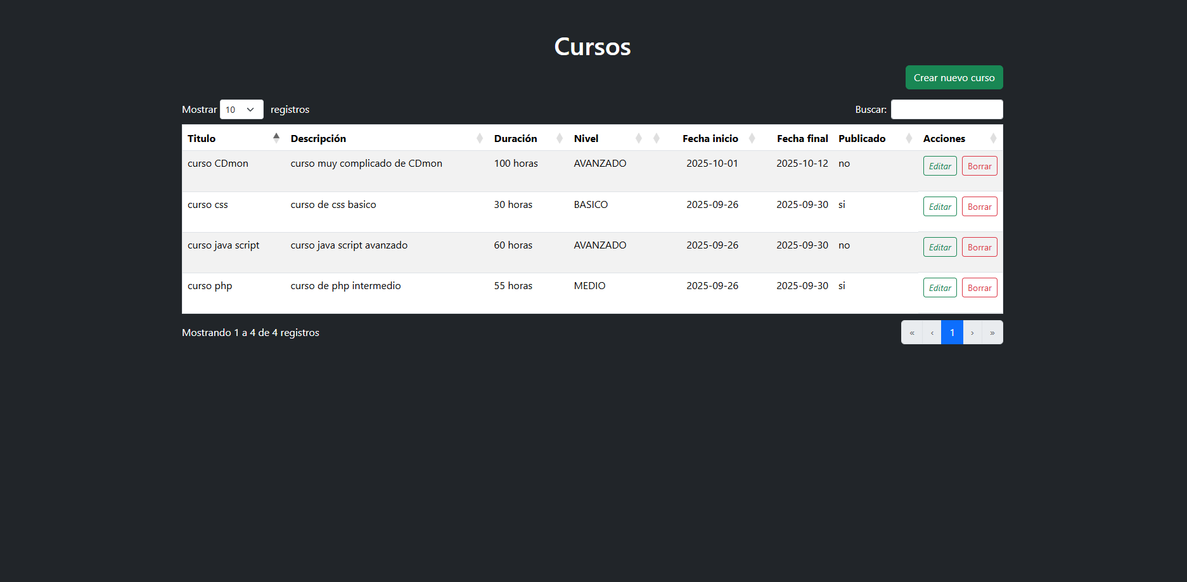Screen dimensions: 1187x582
Task: Click the Fecha inicio column header
Action: click(x=710, y=138)
